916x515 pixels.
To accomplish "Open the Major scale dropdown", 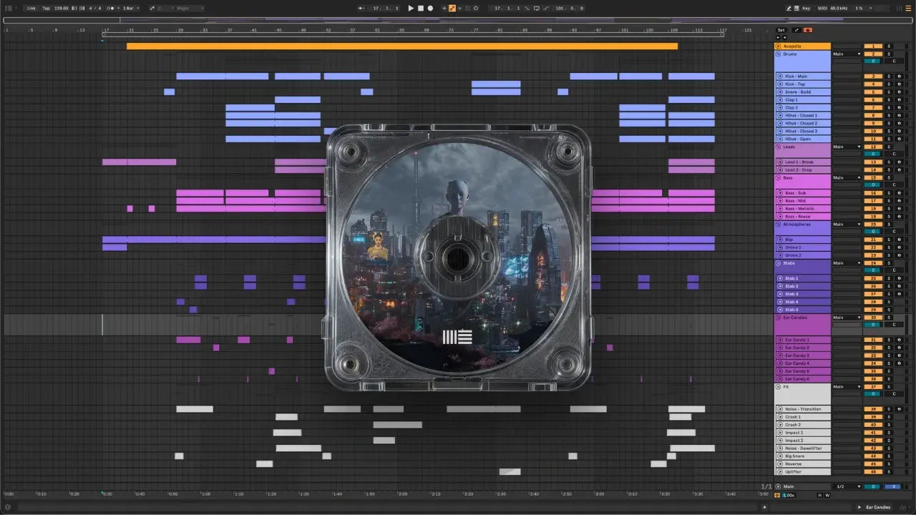I will click(190, 8).
